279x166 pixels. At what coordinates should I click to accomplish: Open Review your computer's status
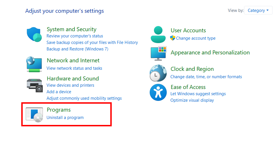click(x=75, y=36)
